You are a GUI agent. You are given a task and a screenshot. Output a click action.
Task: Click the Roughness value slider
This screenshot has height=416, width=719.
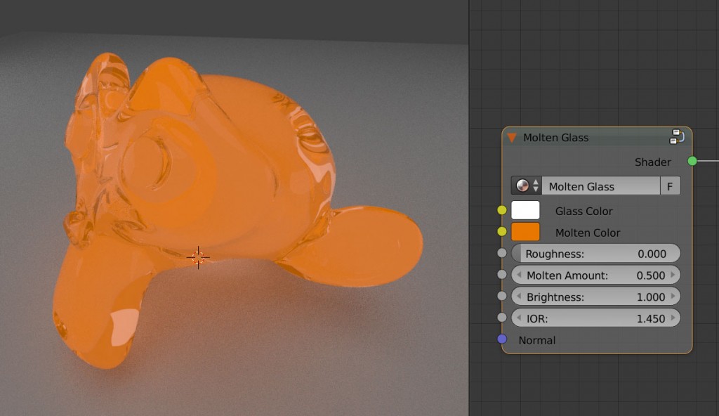pyautogui.click(x=595, y=253)
